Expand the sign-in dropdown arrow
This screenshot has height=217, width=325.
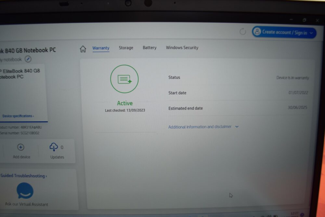[311, 33]
